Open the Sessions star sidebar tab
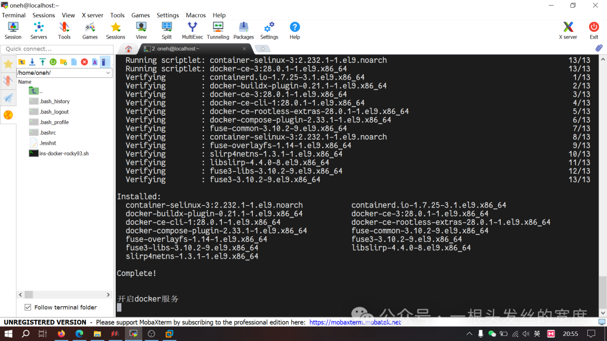607x341 pixels. click(8, 64)
